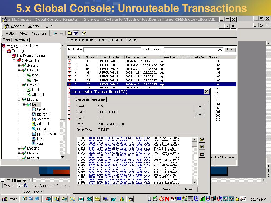Click the Excel button in the taskbar

click(x=89, y=199)
